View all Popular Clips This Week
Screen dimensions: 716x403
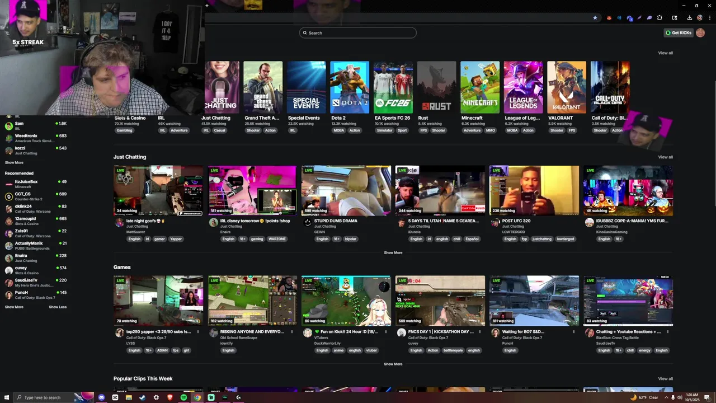665,378
